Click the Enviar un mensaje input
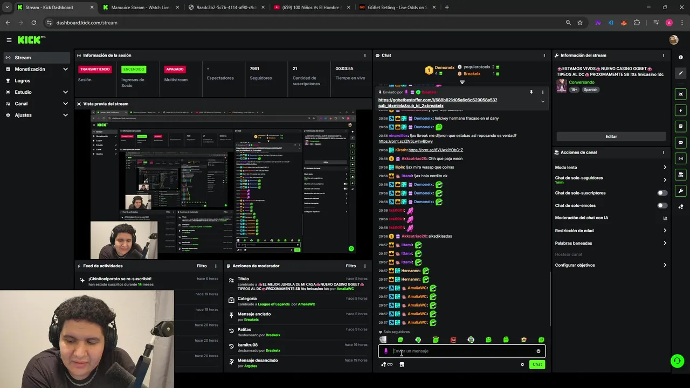The height and width of the screenshot is (388, 690). coord(461,351)
